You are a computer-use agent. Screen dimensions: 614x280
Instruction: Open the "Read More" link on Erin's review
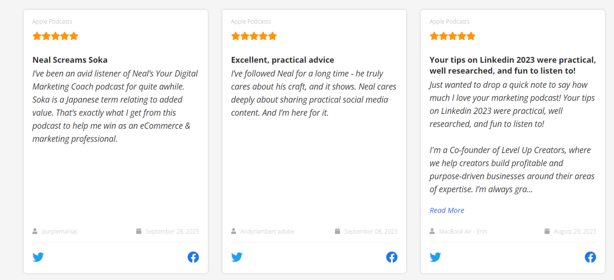(x=447, y=210)
